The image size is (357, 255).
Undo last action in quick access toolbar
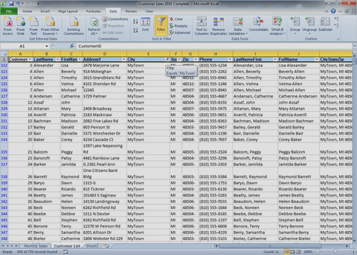(x=18, y=3)
